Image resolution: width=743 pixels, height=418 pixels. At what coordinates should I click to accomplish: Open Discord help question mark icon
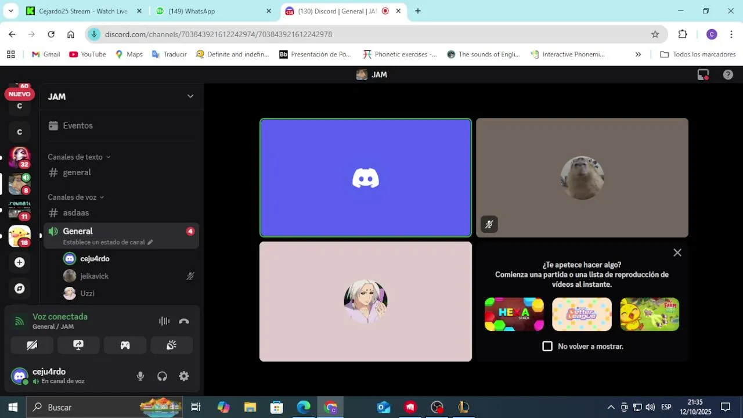click(728, 75)
